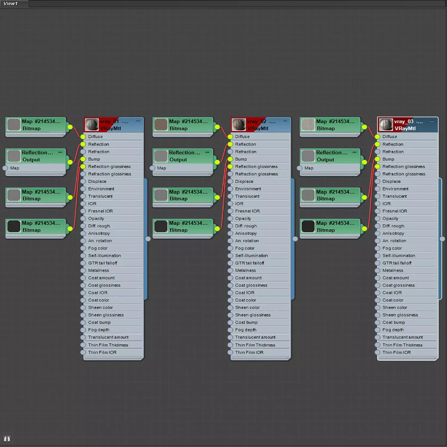Click the Thin Film Thickness row in vray_03
Viewport: 447px width, 447px height.
(x=407, y=345)
